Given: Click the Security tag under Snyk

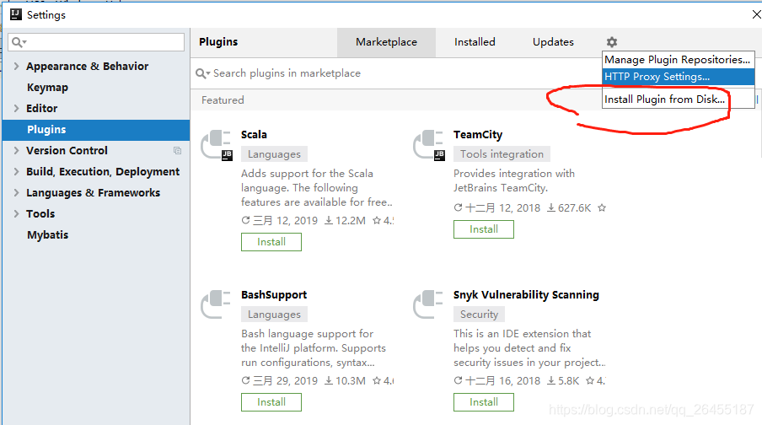Looking at the screenshot, I should 479,315.
